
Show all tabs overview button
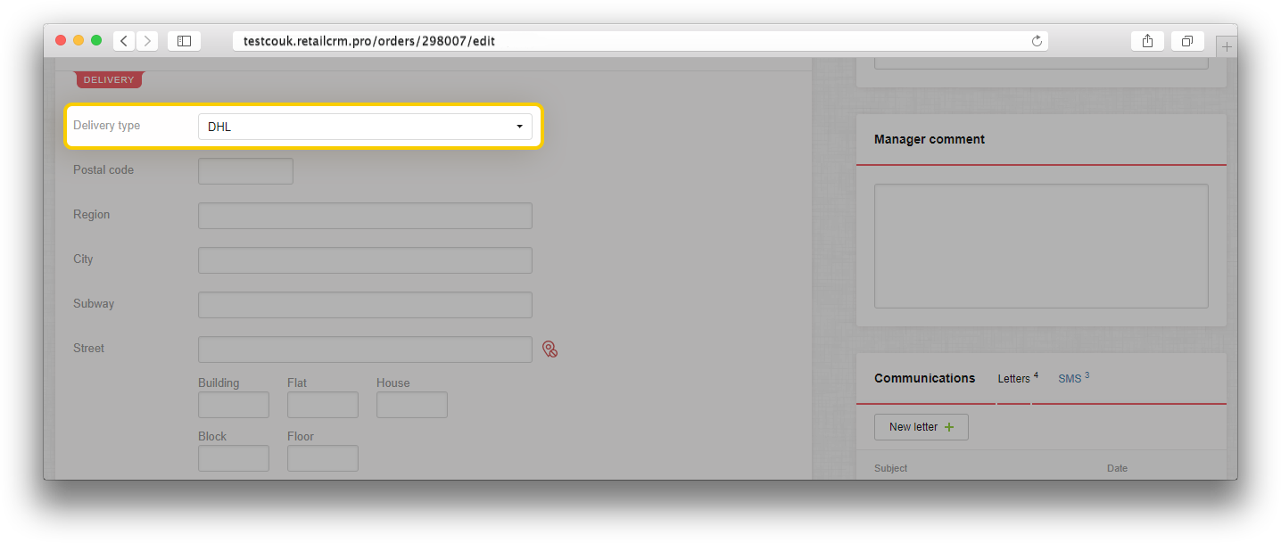tap(1187, 41)
